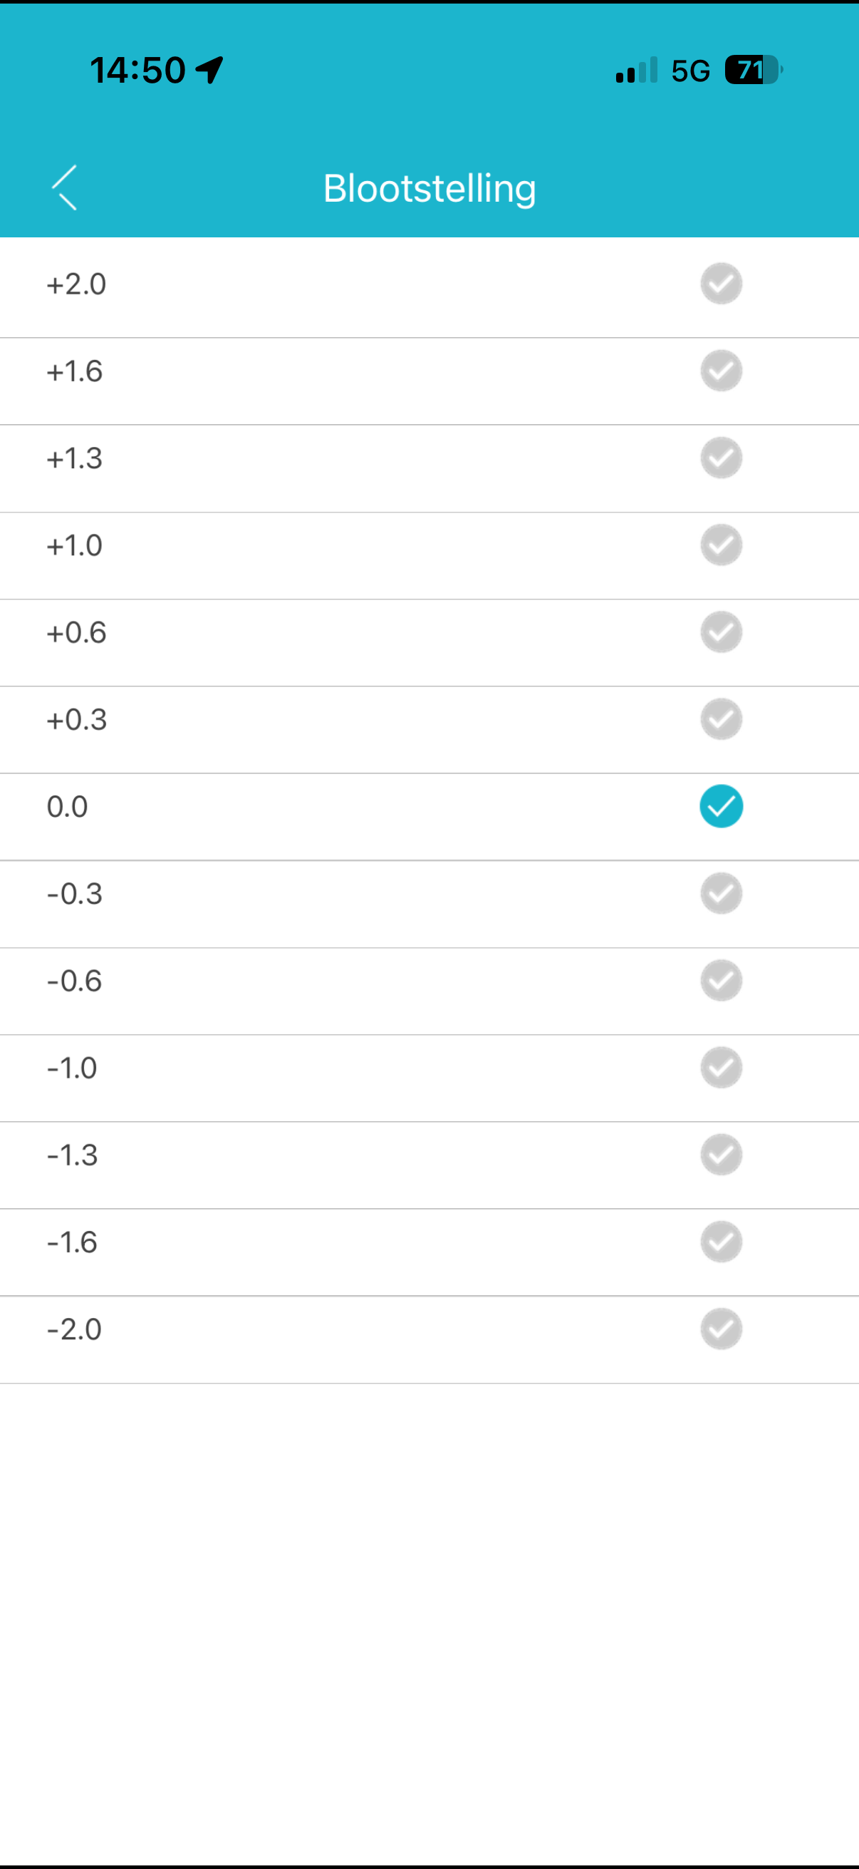Tap the location arrow in status bar
This screenshot has height=1869, width=859.
click(x=209, y=71)
